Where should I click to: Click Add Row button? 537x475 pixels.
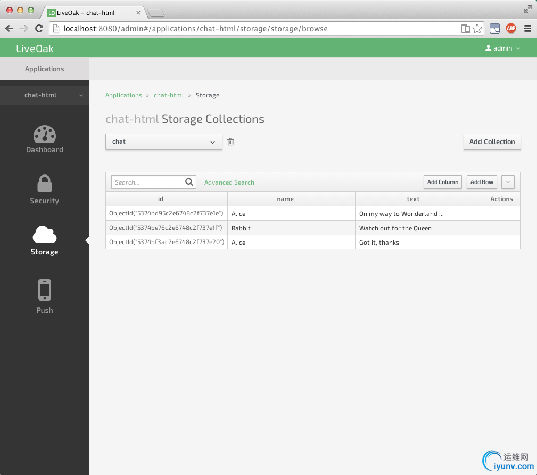[482, 182]
